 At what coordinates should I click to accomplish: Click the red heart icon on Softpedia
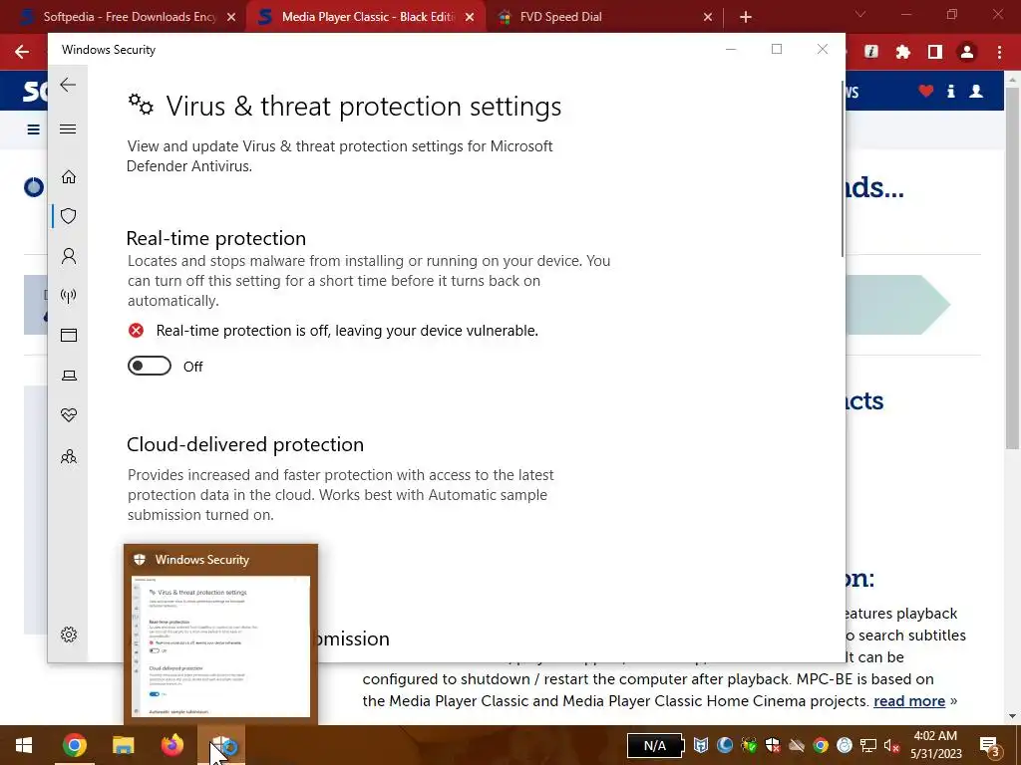(926, 91)
